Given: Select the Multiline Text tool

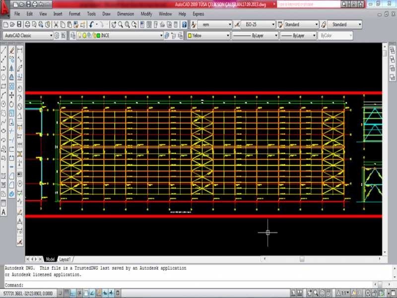Looking at the screenshot, I should tap(4, 212).
